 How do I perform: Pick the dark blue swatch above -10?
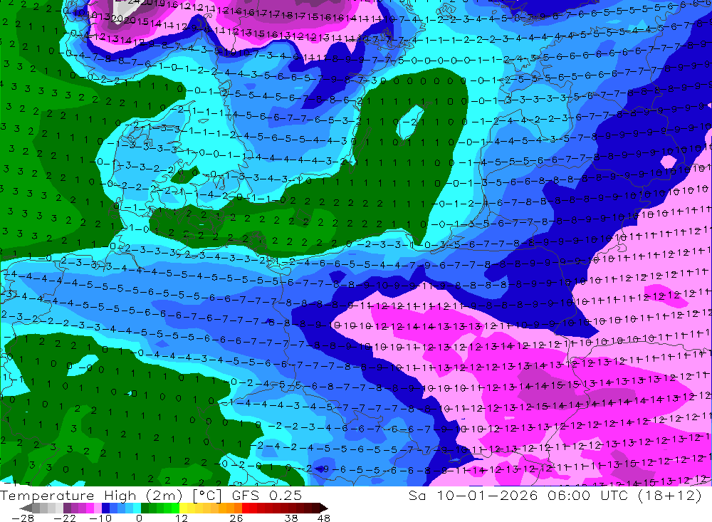(106, 508)
